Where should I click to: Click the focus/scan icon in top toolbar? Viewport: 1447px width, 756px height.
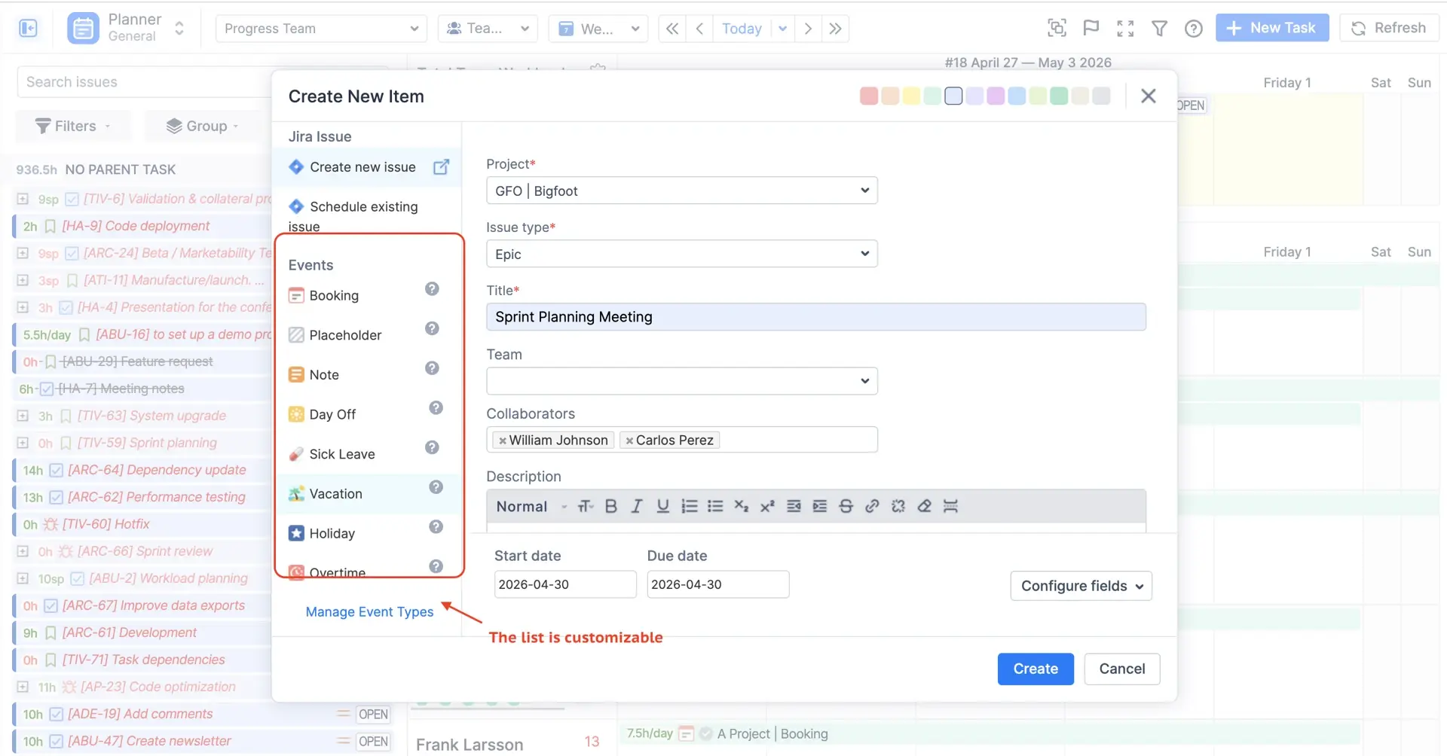click(1057, 29)
